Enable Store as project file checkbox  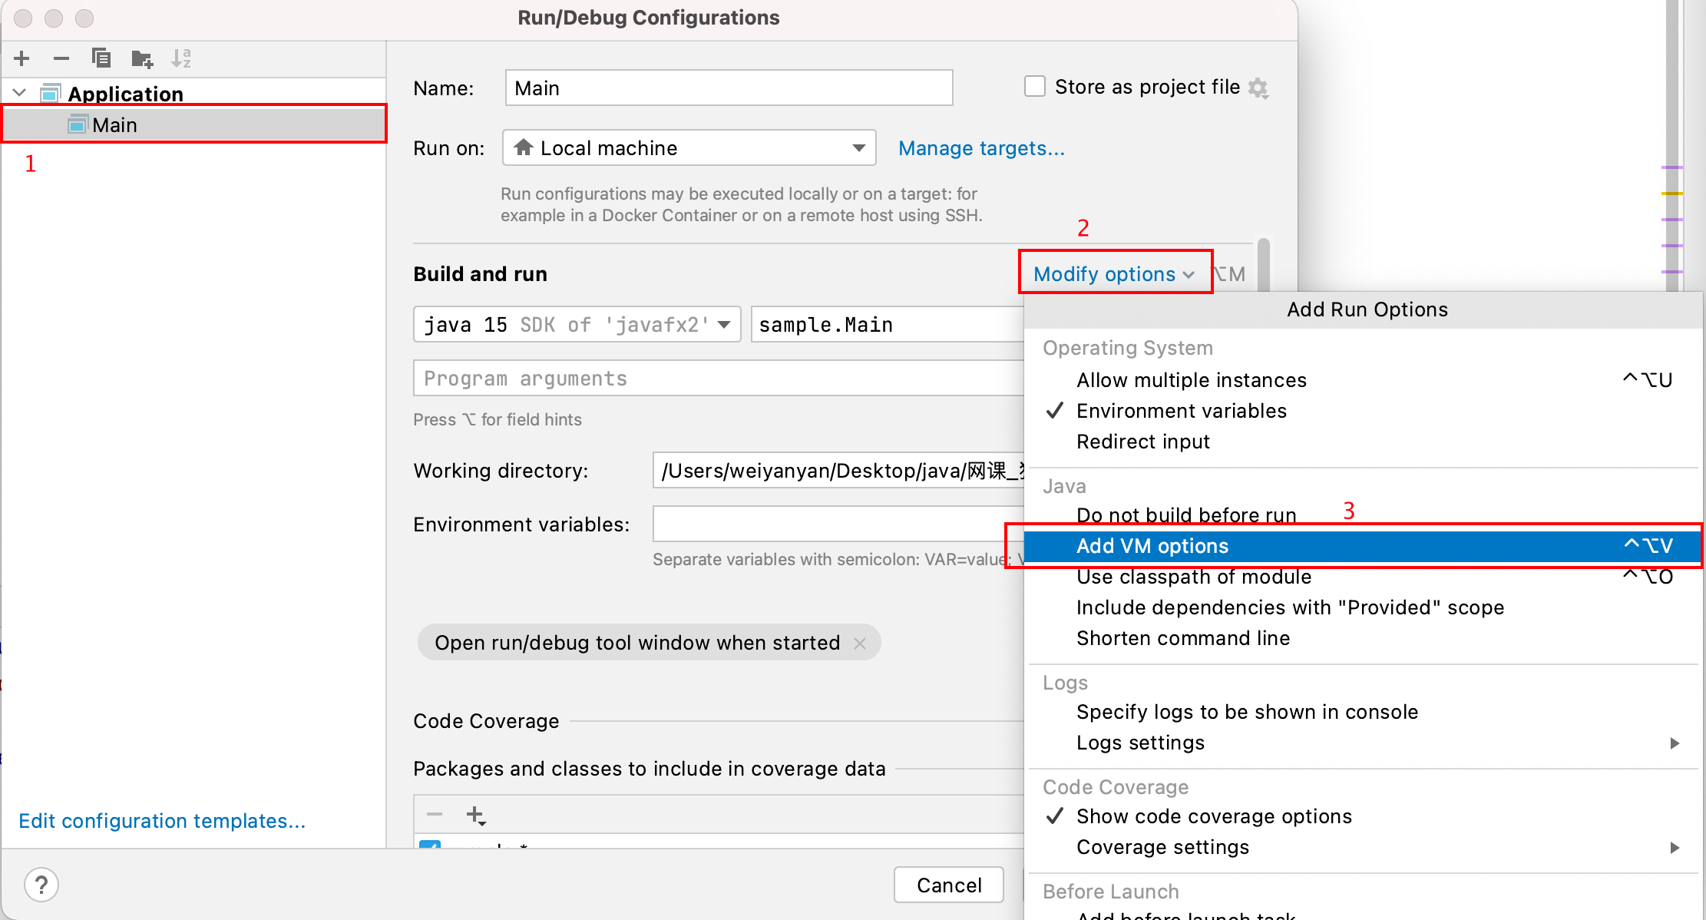[x=1035, y=86]
